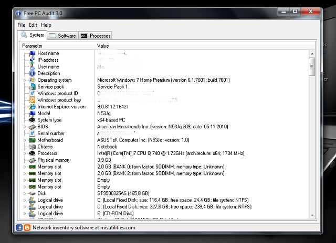Image resolution: width=336 pixels, height=243 pixels.
Task: Click the Chassis icon
Action: [x=32, y=147]
